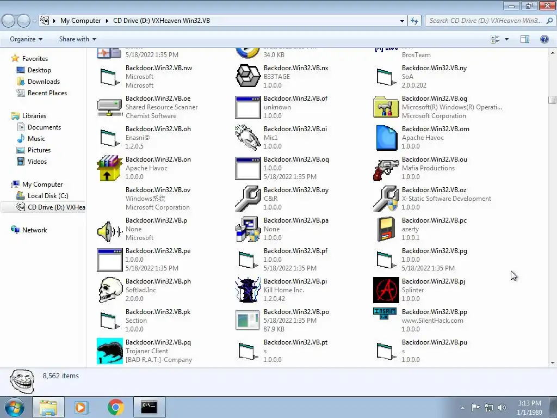Select the revolver icon of Backdoor.Win32.VB.ou
The width and height of the screenshot is (557, 418).
click(386, 170)
